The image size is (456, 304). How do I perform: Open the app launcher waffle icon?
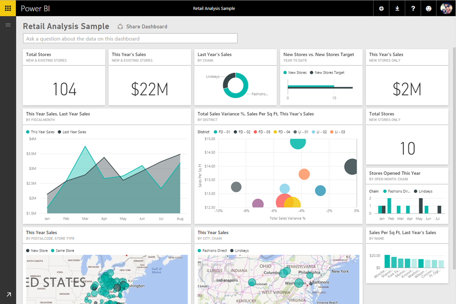coord(8,8)
